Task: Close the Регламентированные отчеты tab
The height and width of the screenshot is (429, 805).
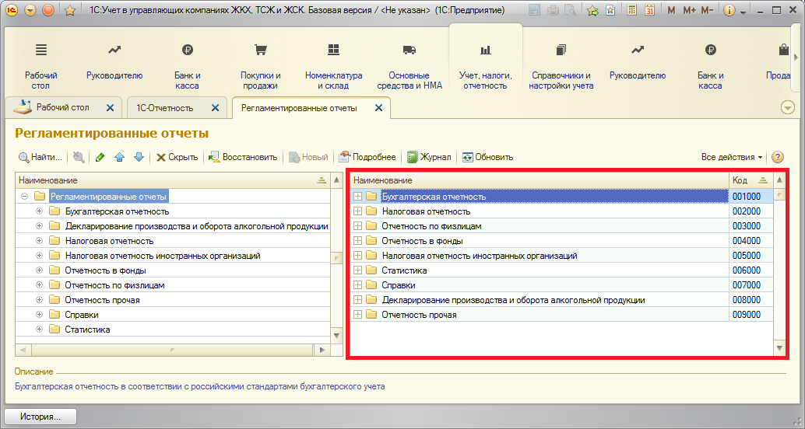Action: click(x=378, y=108)
